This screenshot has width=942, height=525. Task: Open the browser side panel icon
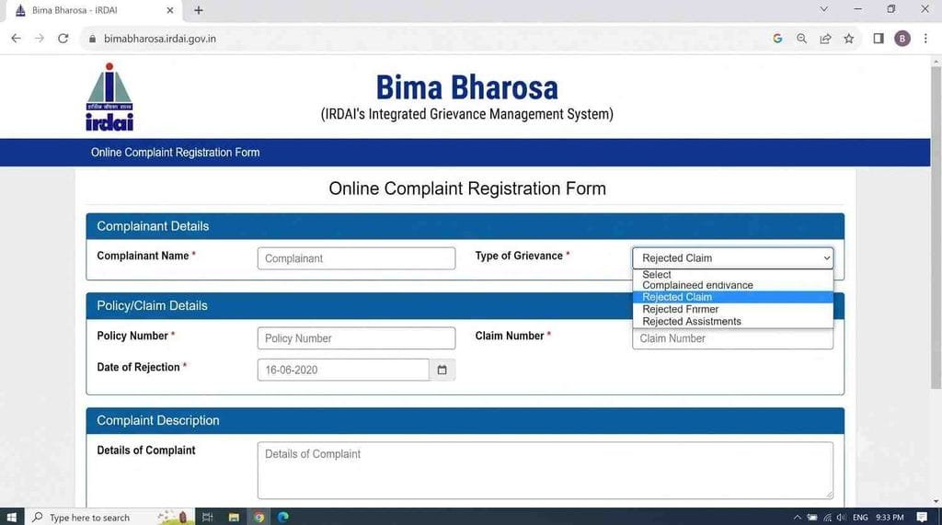coord(879,39)
